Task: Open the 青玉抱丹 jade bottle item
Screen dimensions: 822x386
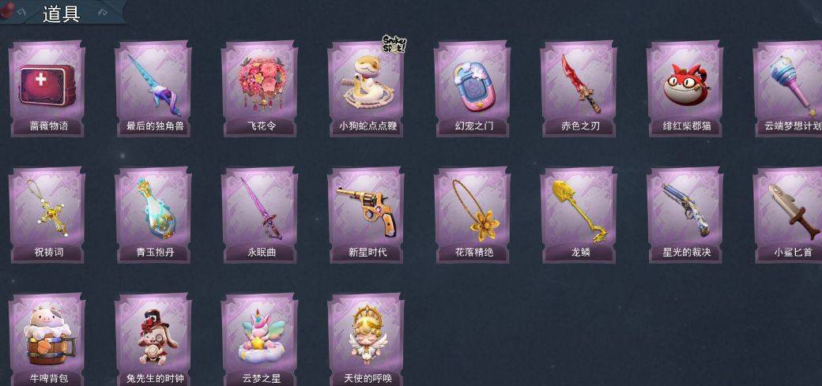Action: [153, 215]
